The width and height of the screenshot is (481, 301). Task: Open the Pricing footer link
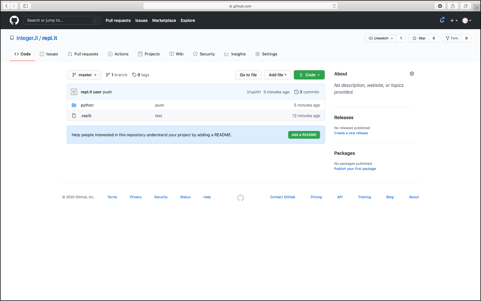coord(316,197)
